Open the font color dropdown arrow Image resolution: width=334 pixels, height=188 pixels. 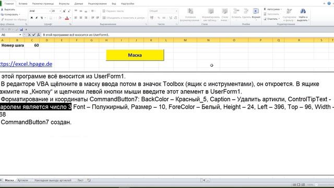(70, 18)
